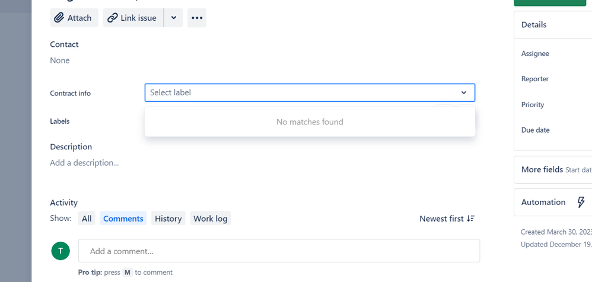The image size is (592, 282).
Task: Collapse the Details panel header
Action: [553, 25]
